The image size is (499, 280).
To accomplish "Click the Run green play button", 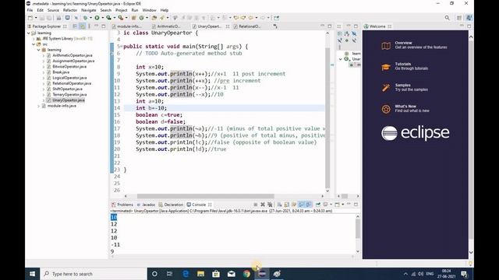I will click(x=97, y=18).
